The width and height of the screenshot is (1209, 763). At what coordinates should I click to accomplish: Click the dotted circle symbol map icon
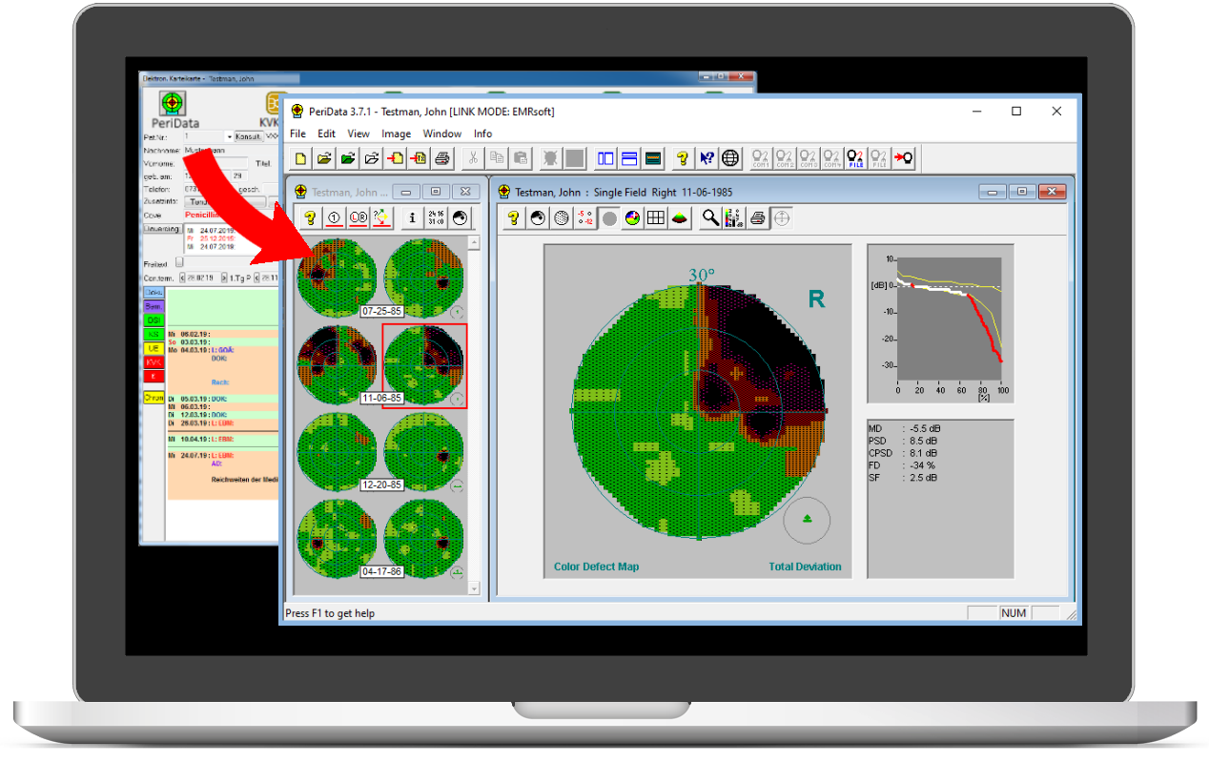tap(562, 218)
